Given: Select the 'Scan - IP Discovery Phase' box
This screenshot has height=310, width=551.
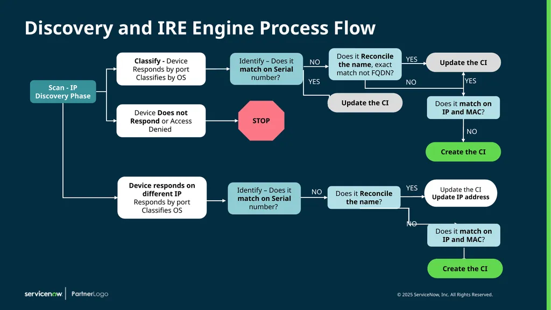Looking at the screenshot, I should click(63, 91).
